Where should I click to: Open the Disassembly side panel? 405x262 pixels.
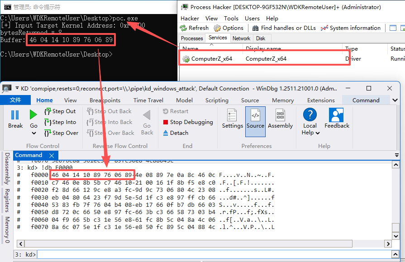tap(7, 168)
